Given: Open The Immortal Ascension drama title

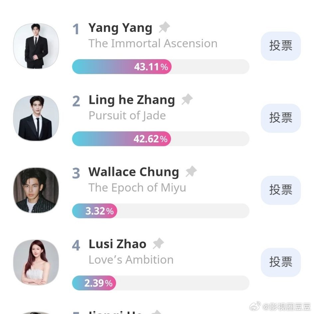Looking at the screenshot, I should (x=153, y=43).
